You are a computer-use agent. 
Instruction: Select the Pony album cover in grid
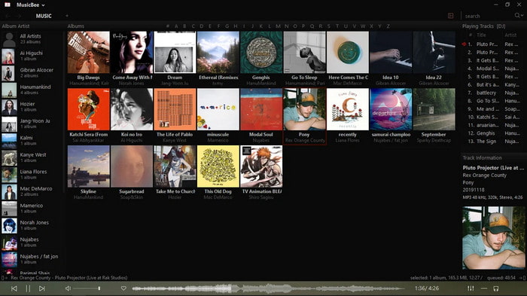[x=304, y=109]
